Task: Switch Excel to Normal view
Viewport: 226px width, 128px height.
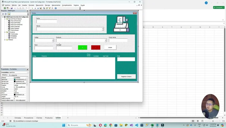Action: point(193,121)
